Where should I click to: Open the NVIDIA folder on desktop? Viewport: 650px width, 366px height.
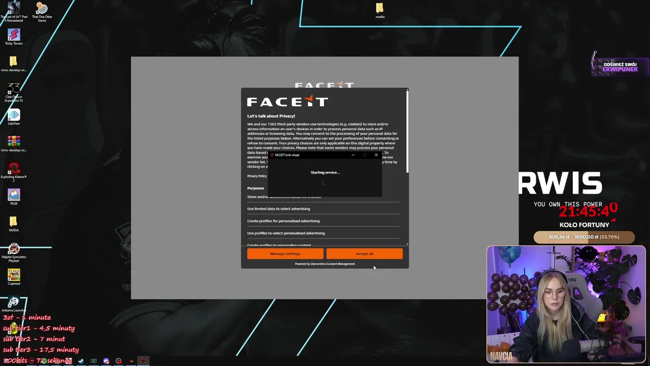point(14,224)
